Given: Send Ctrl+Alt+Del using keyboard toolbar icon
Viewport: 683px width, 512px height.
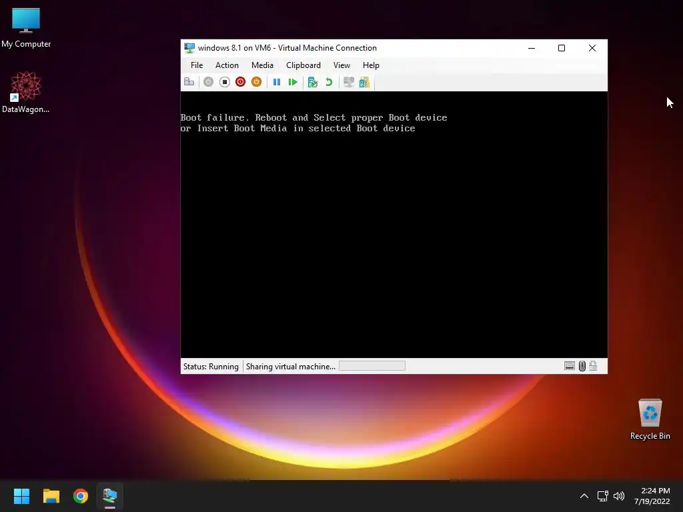Looking at the screenshot, I should pos(189,82).
